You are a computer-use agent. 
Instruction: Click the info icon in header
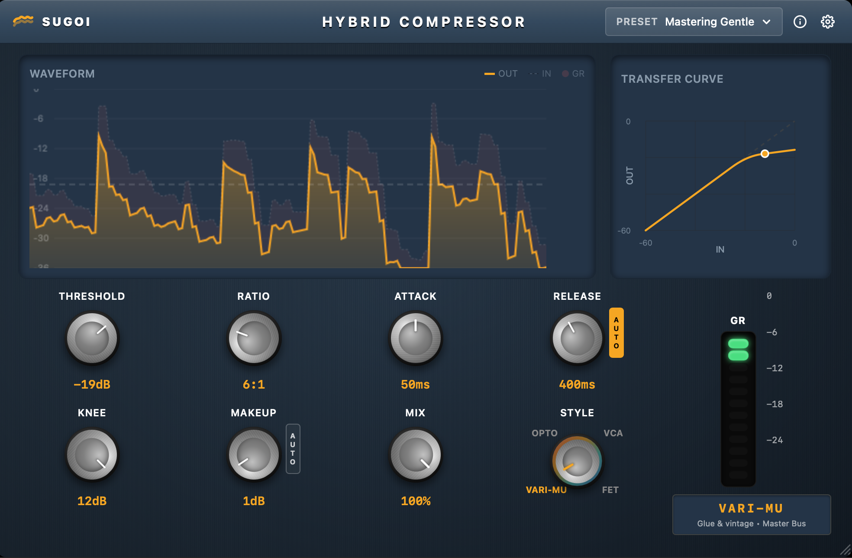(x=800, y=22)
